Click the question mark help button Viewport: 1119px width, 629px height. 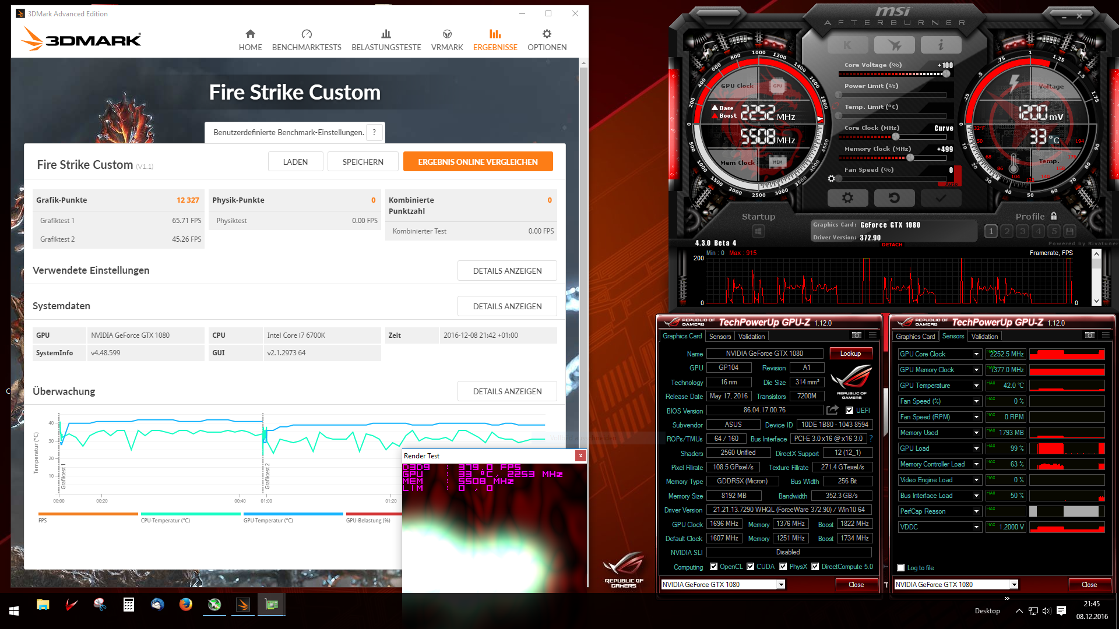pos(374,132)
